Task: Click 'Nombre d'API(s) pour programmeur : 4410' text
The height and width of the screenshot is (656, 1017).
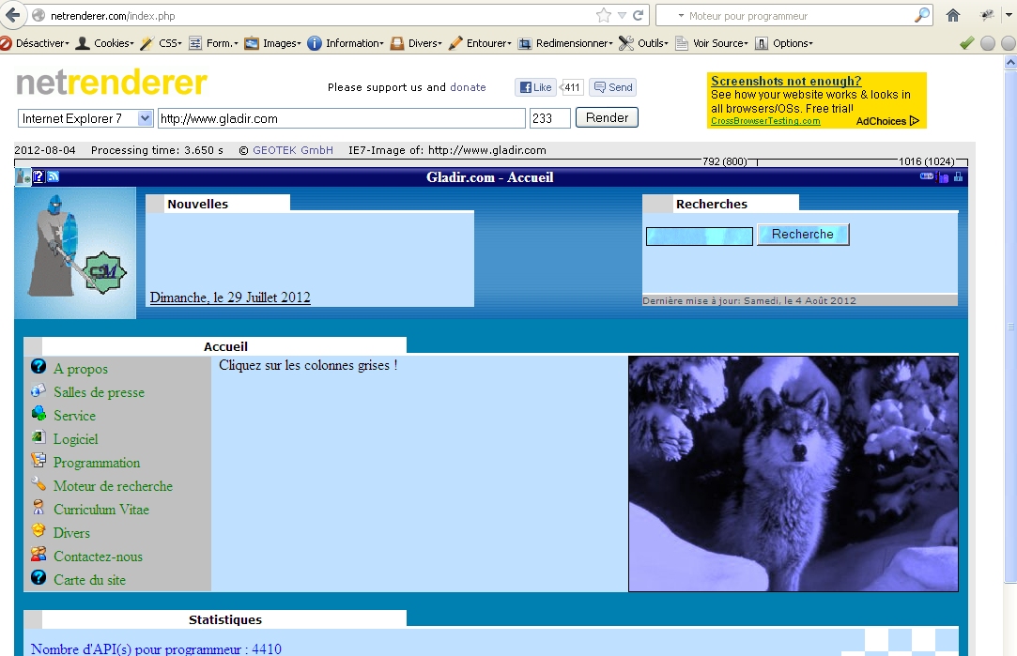Action: click(x=156, y=648)
